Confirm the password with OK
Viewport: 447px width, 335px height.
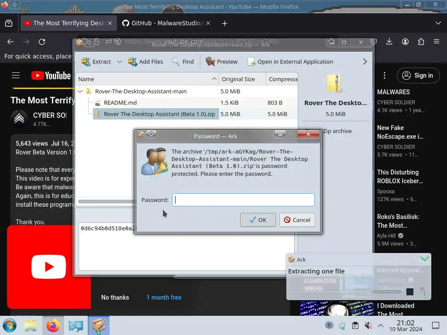click(258, 220)
